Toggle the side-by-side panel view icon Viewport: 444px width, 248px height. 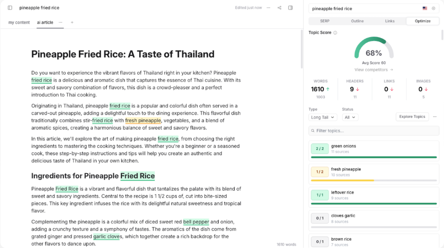click(x=291, y=7)
